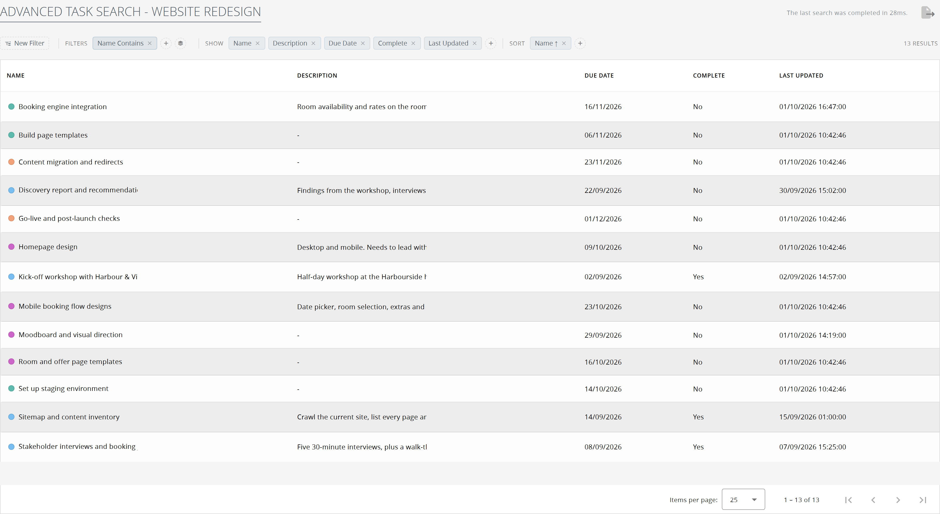Add another filter with the plus icon next to Name Contains
940x514 pixels.
click(166, 43)
